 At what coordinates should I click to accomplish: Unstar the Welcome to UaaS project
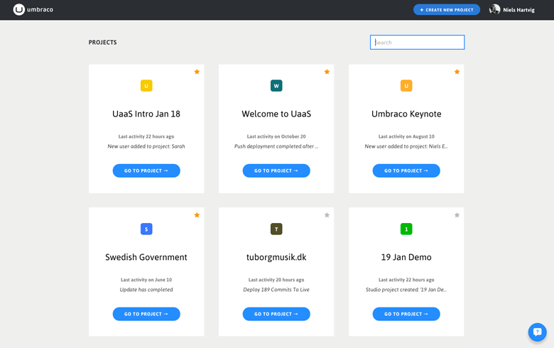pyautogui.click(x=327, y=72)
